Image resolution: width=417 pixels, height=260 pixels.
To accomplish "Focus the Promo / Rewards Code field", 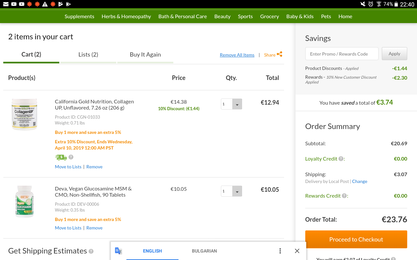I will click(x=342, y=54).
